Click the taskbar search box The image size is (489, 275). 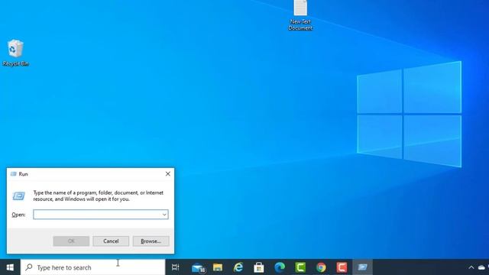coord(92,267)
